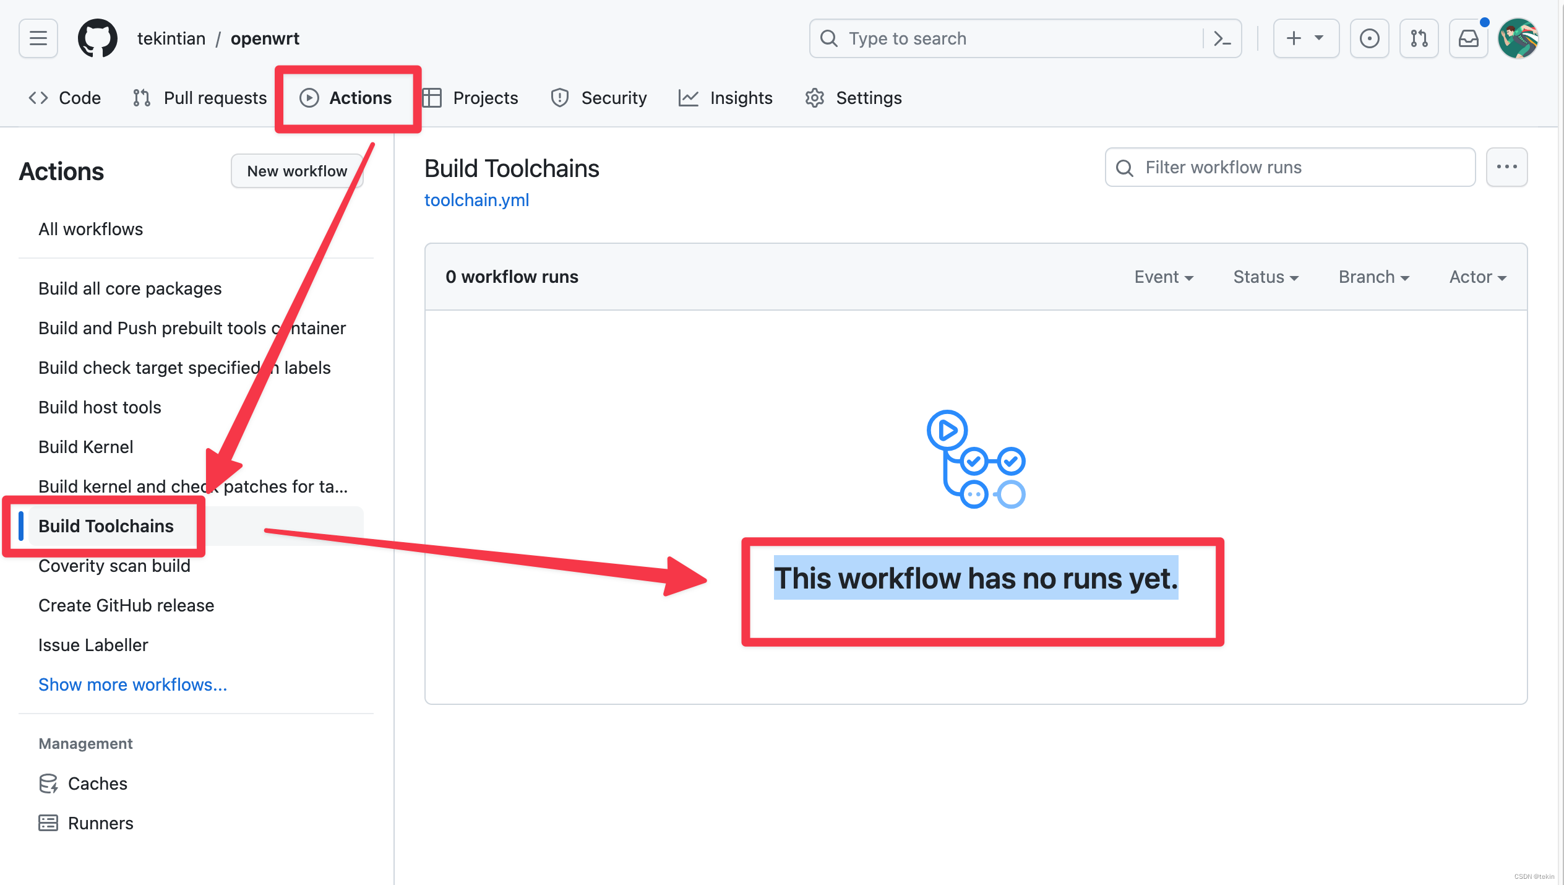Focus the Type to search field
Viewport: 1564px width, 885px height.
click(1025, 38)
